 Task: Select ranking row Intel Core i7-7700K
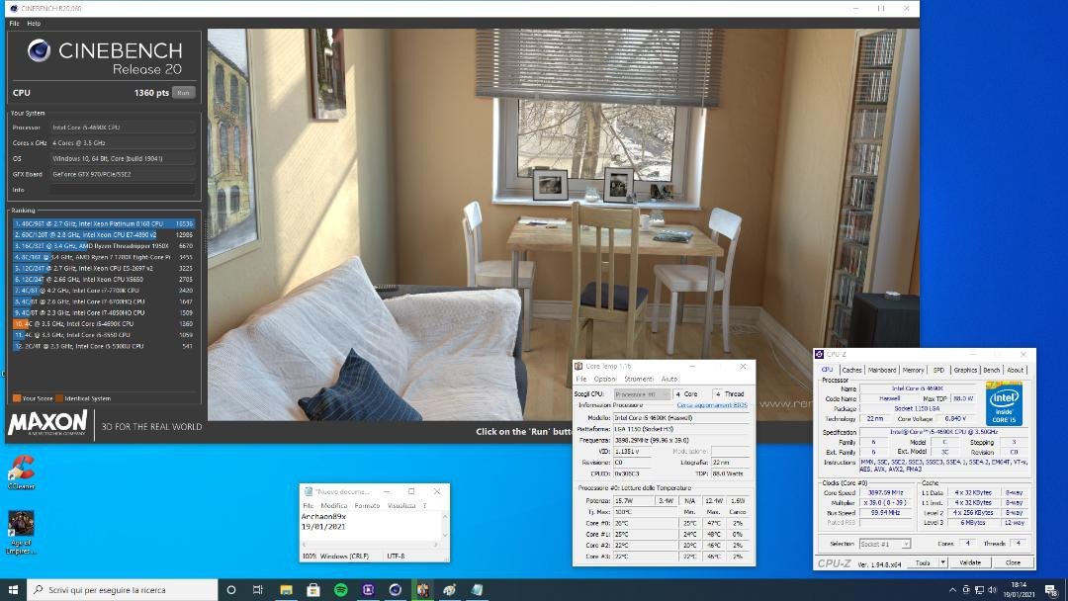104,290
